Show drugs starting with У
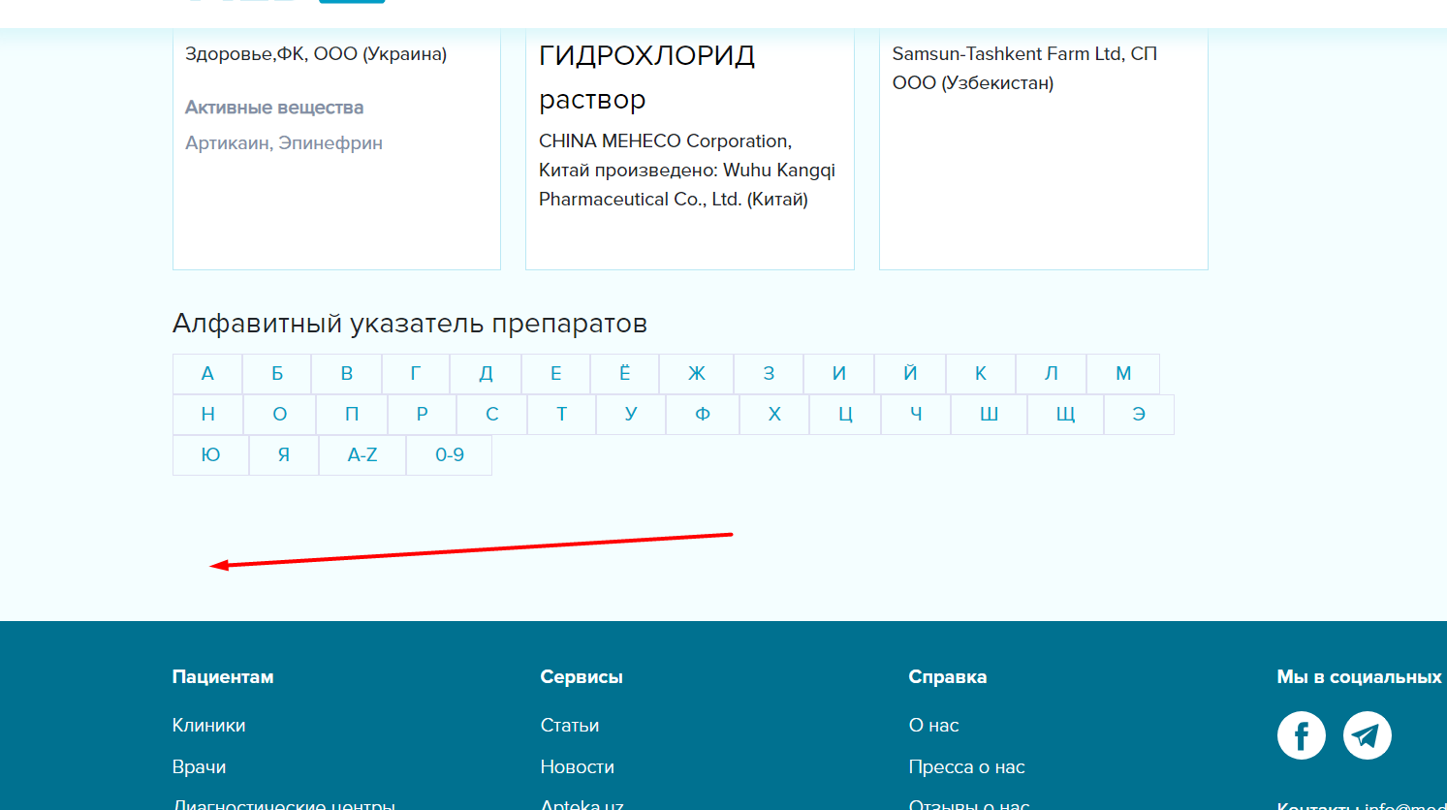This screenshot has height=810, width=1447. 631,415
